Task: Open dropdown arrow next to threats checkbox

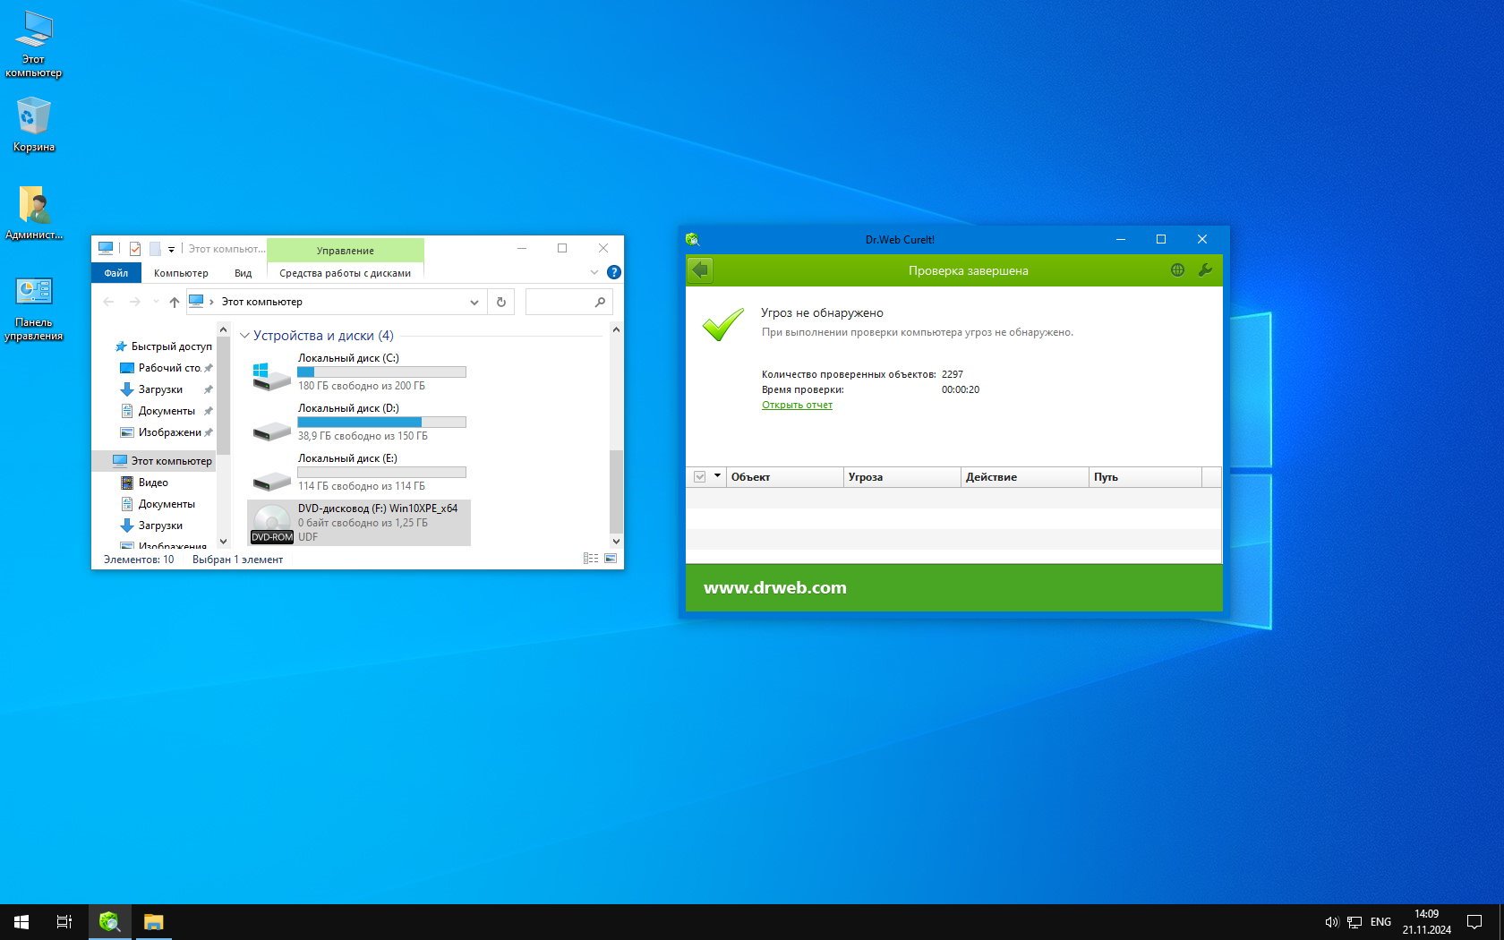Action: point(717,476)
